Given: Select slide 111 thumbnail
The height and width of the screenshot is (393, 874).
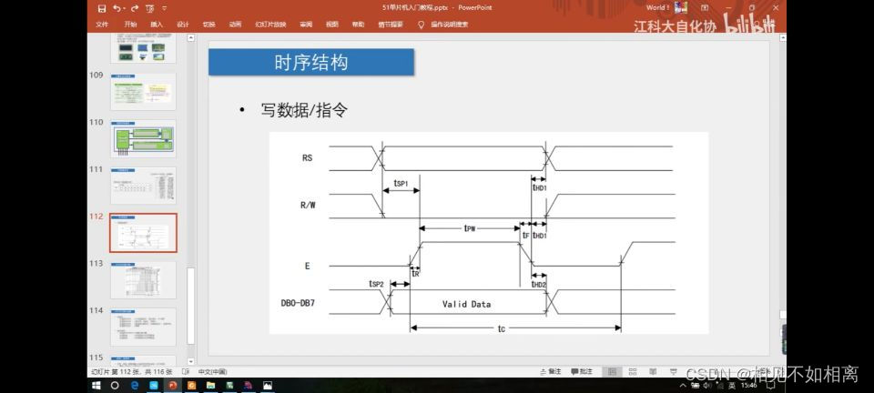Looking at the screenshot, I should [x=143, y=186].
